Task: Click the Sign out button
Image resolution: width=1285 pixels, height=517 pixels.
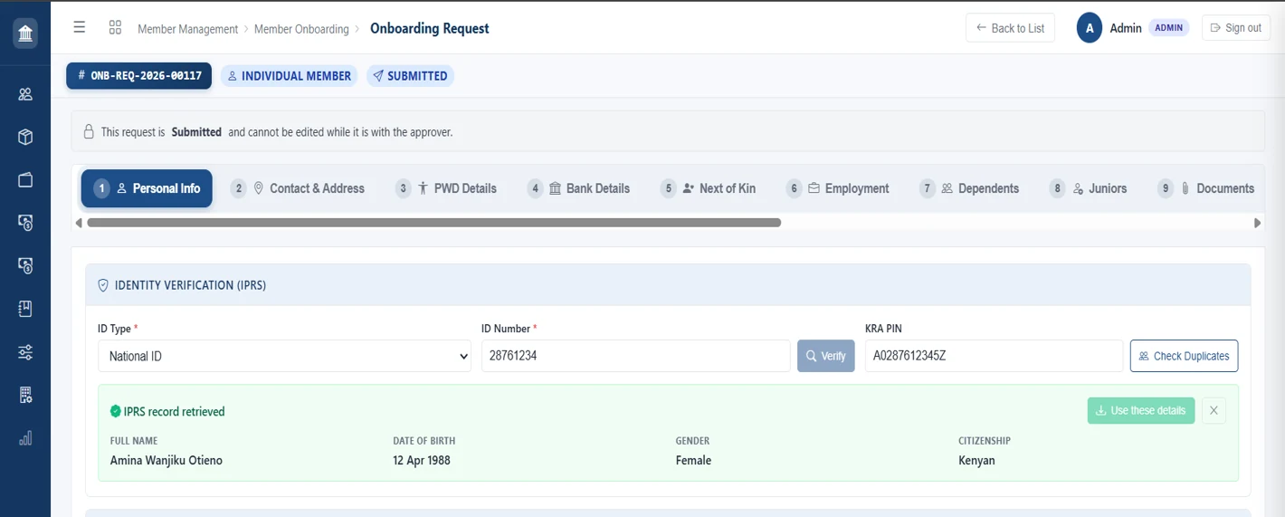Action: pos(1236,28)
